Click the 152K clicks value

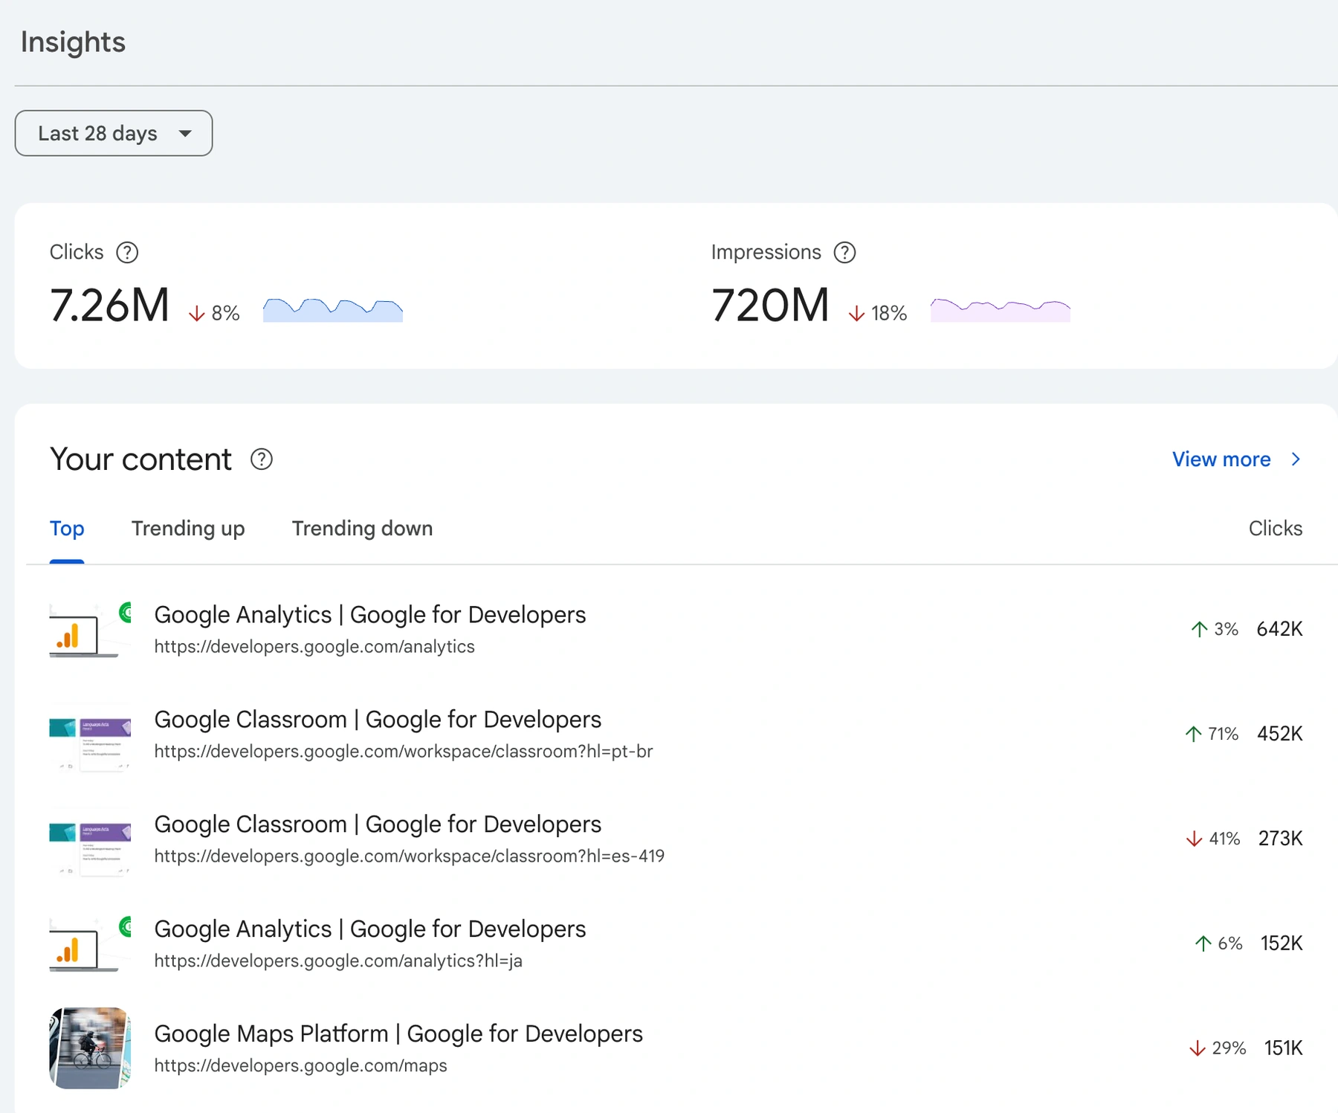tap(1282, 943)
